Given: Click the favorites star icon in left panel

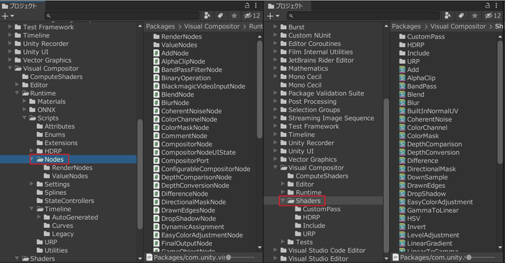Looking at the screenshot, I should point(234,15).
